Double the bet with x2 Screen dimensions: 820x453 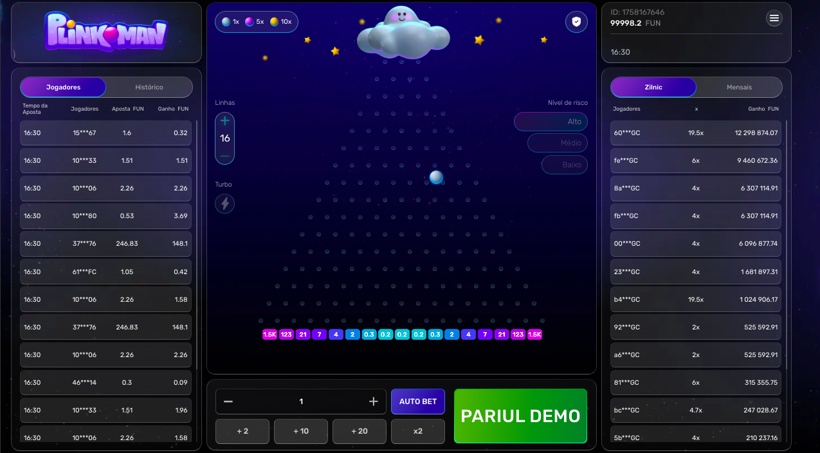[x=418, y=431]
